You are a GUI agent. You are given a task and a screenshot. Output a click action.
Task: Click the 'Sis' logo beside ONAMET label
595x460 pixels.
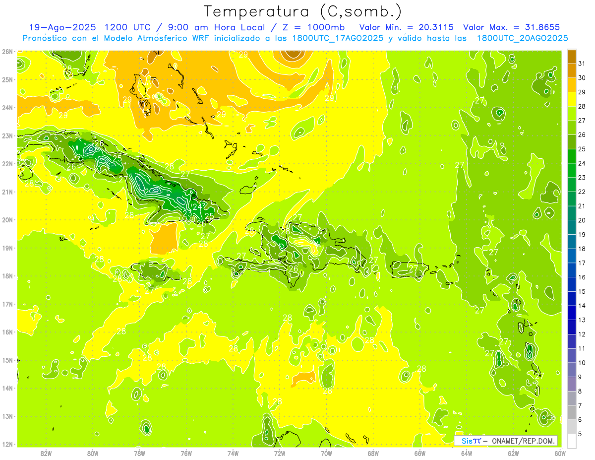click(471, 441)
